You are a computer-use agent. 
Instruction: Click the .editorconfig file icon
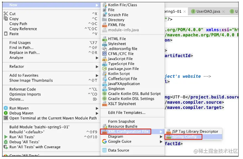[x=105, y=49]
